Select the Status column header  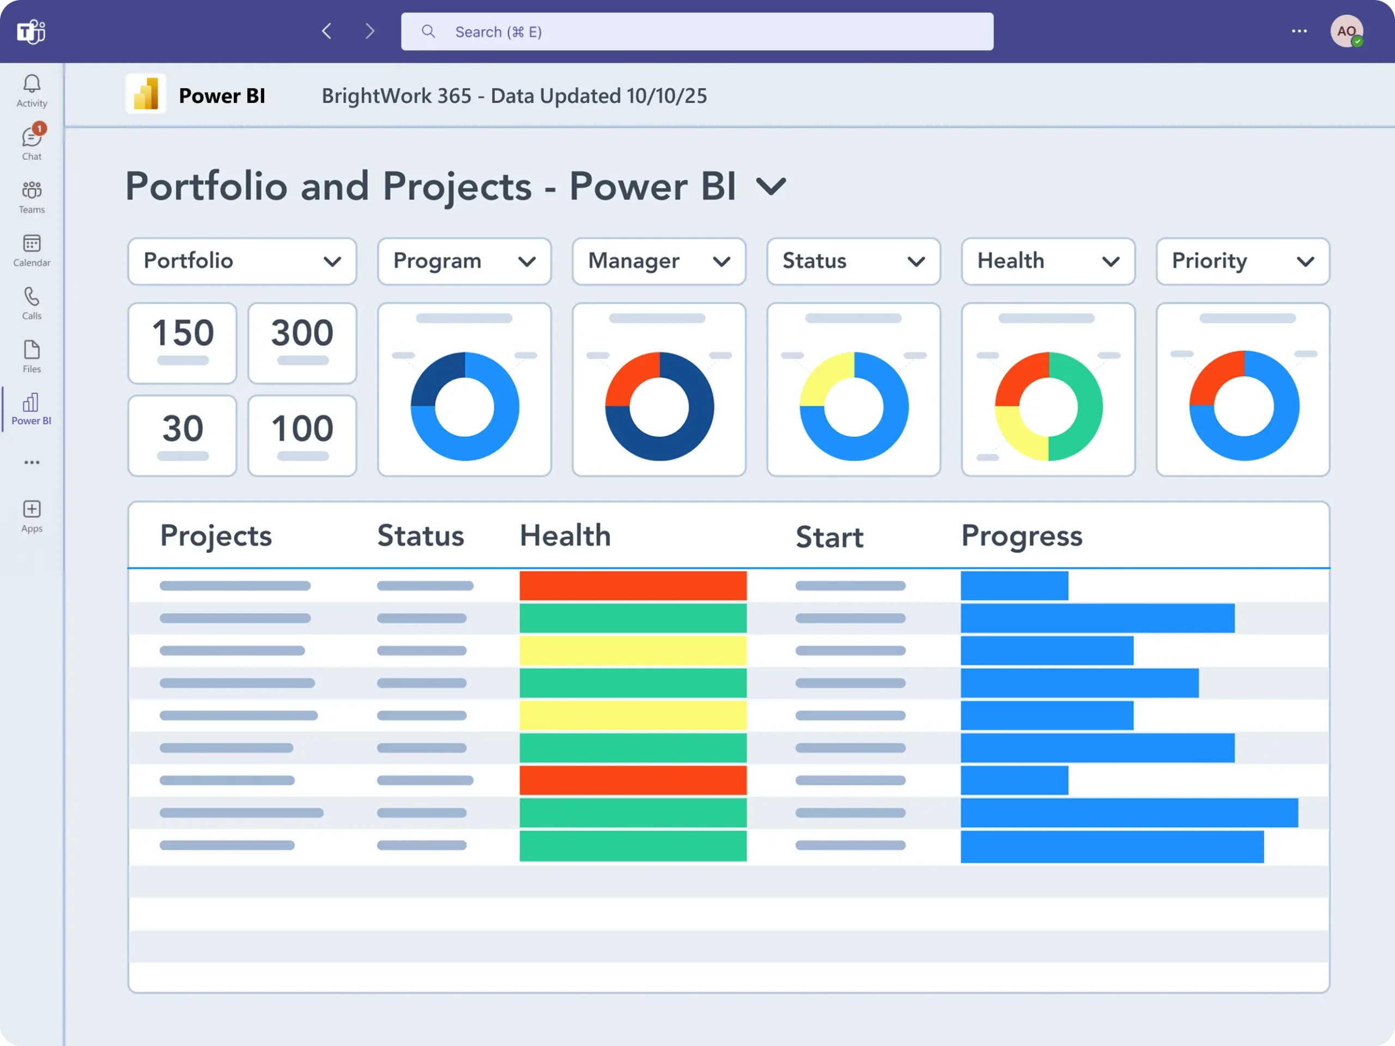pyautogui.click(x=421, y=536)
